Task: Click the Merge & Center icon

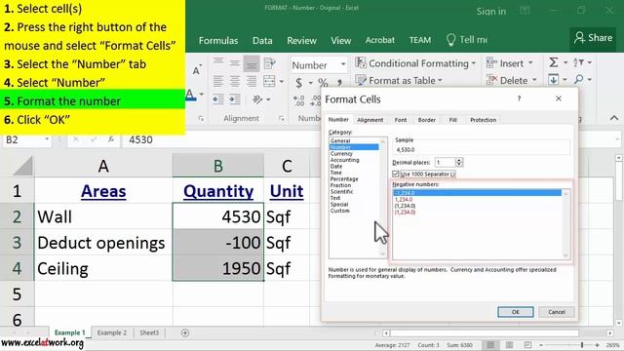Action: tap(269, 81)
